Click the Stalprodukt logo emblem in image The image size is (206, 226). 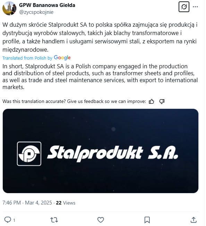point(29,154)
